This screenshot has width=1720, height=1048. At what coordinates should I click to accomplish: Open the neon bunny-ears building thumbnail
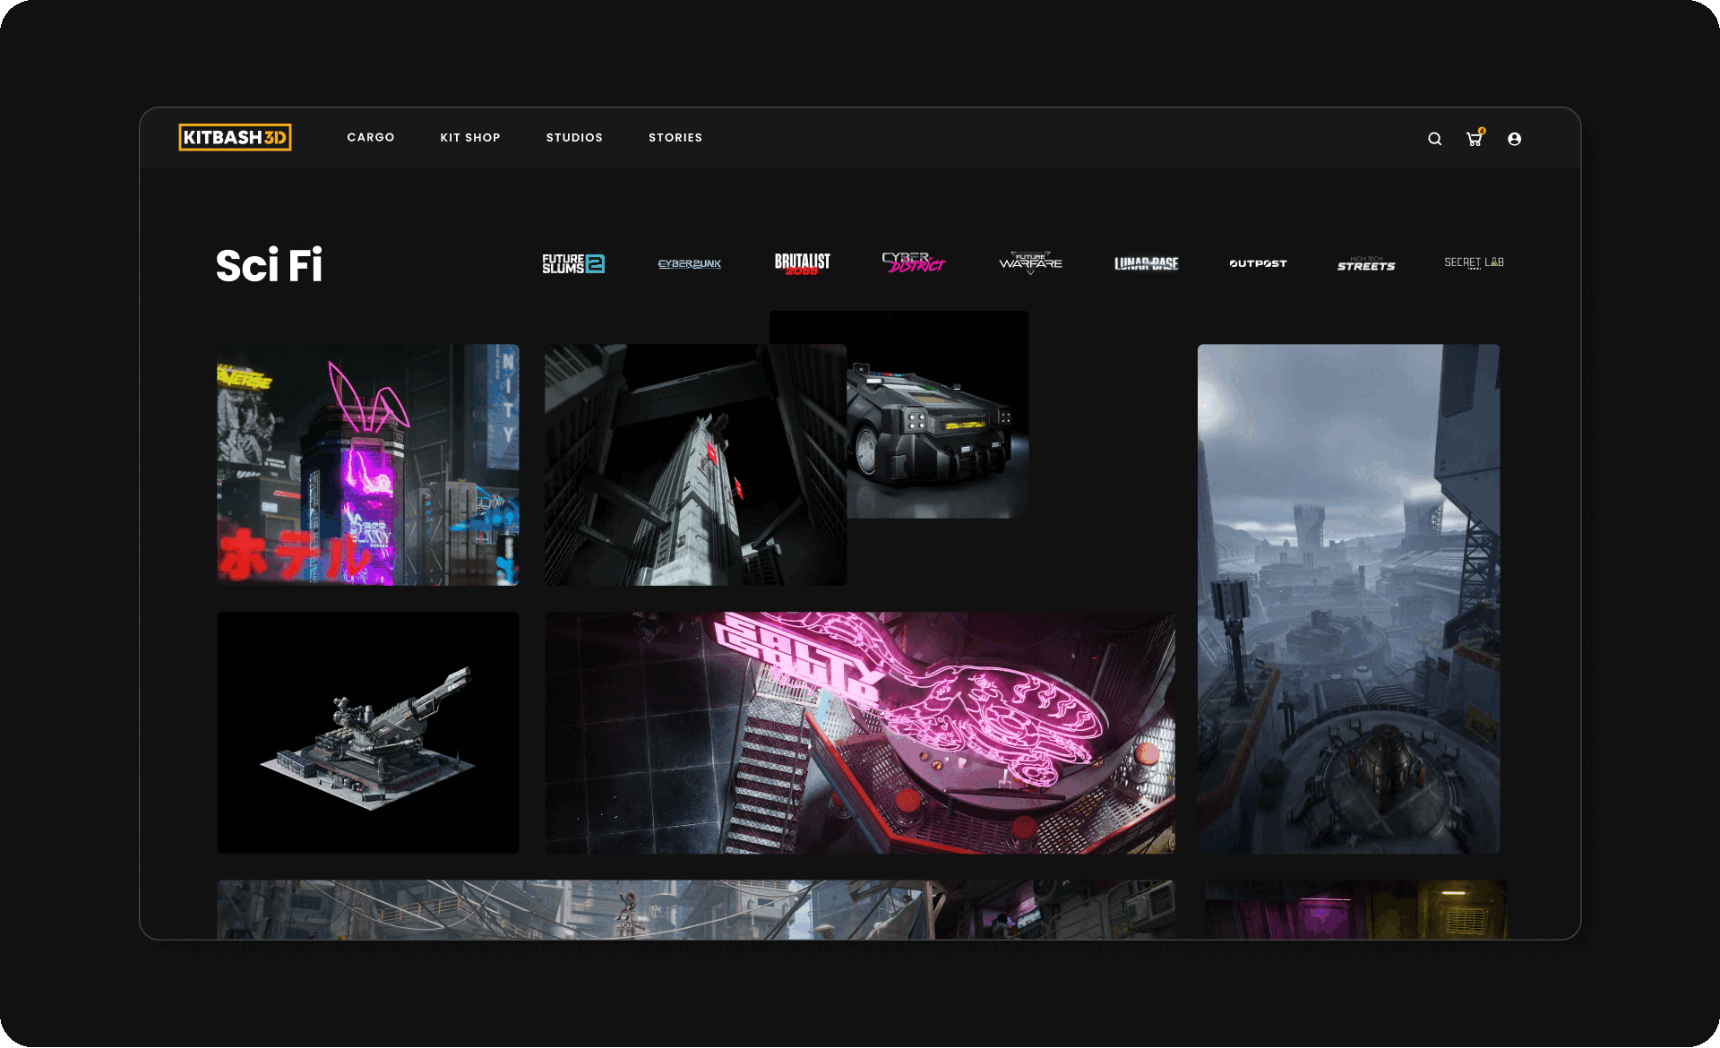coord(367,465)
